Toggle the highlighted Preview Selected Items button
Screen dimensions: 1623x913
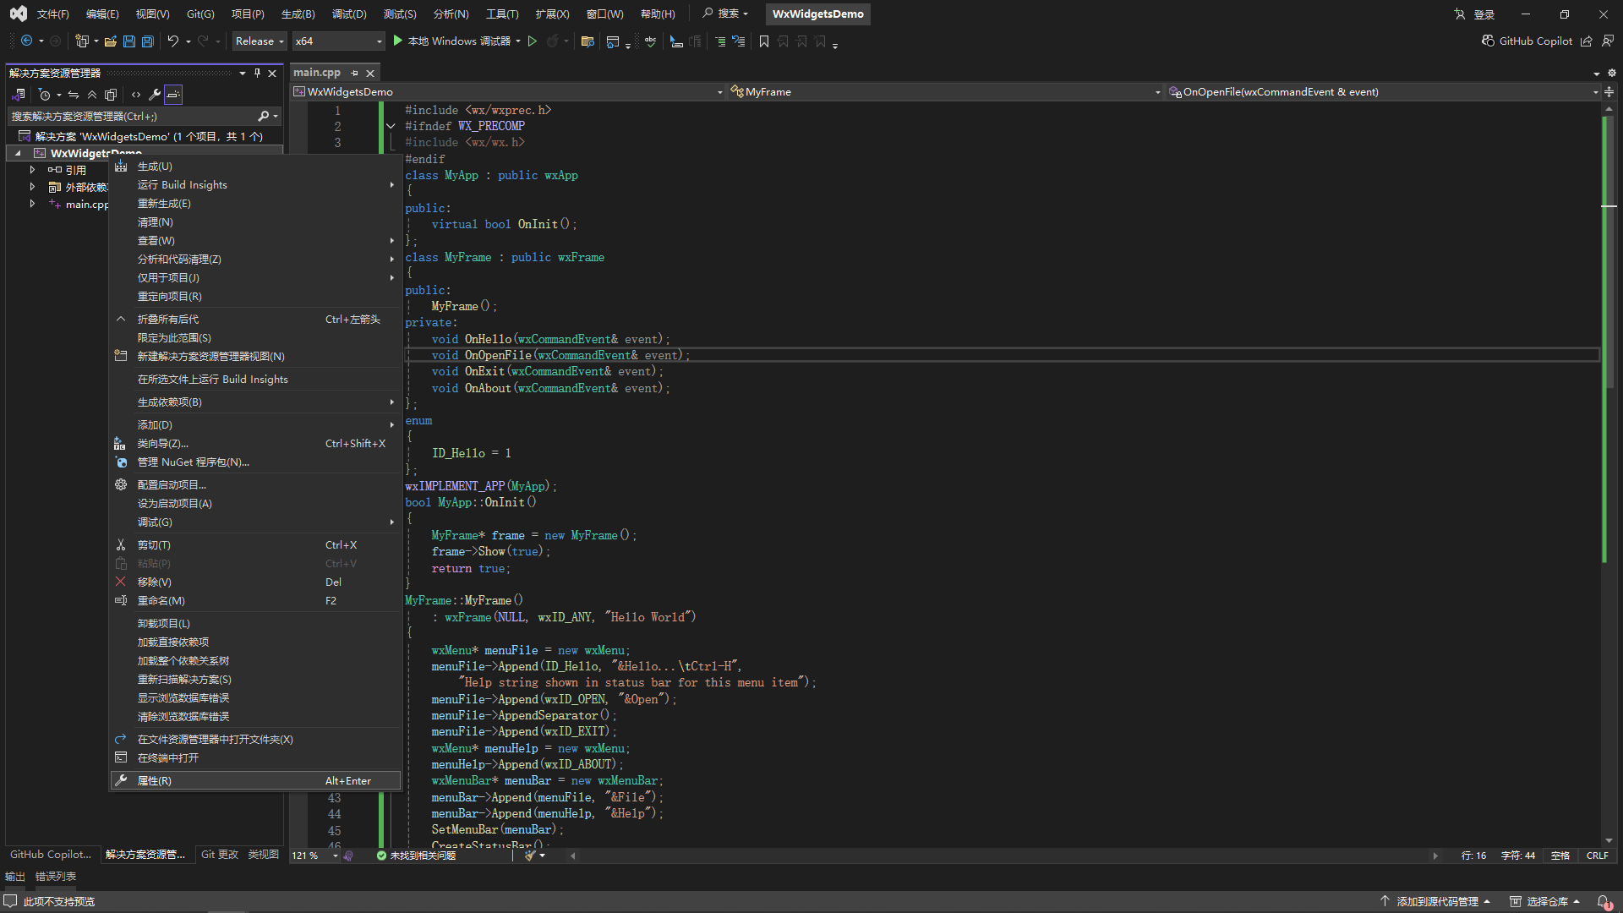click(173, 95)
